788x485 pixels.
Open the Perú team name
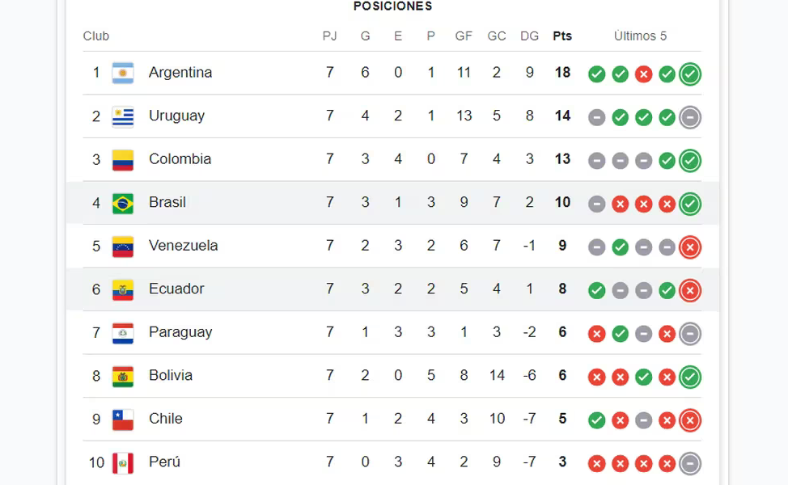(x=164, y=462)
